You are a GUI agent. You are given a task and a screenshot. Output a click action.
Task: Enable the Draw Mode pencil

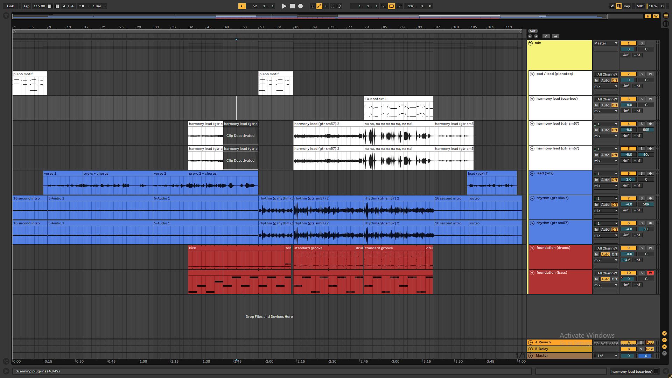pos(612,6)
